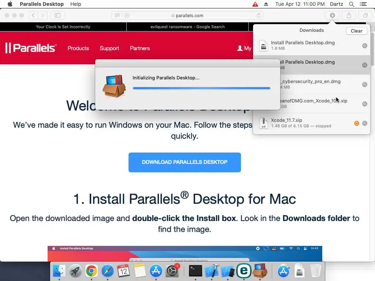Show highlighted Install Parallels Desktop.dmg in Finder

[x=364, y=65]
